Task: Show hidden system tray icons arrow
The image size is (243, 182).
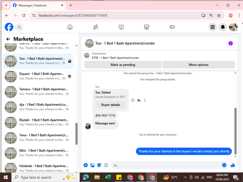Action: [x=185, y=178]
